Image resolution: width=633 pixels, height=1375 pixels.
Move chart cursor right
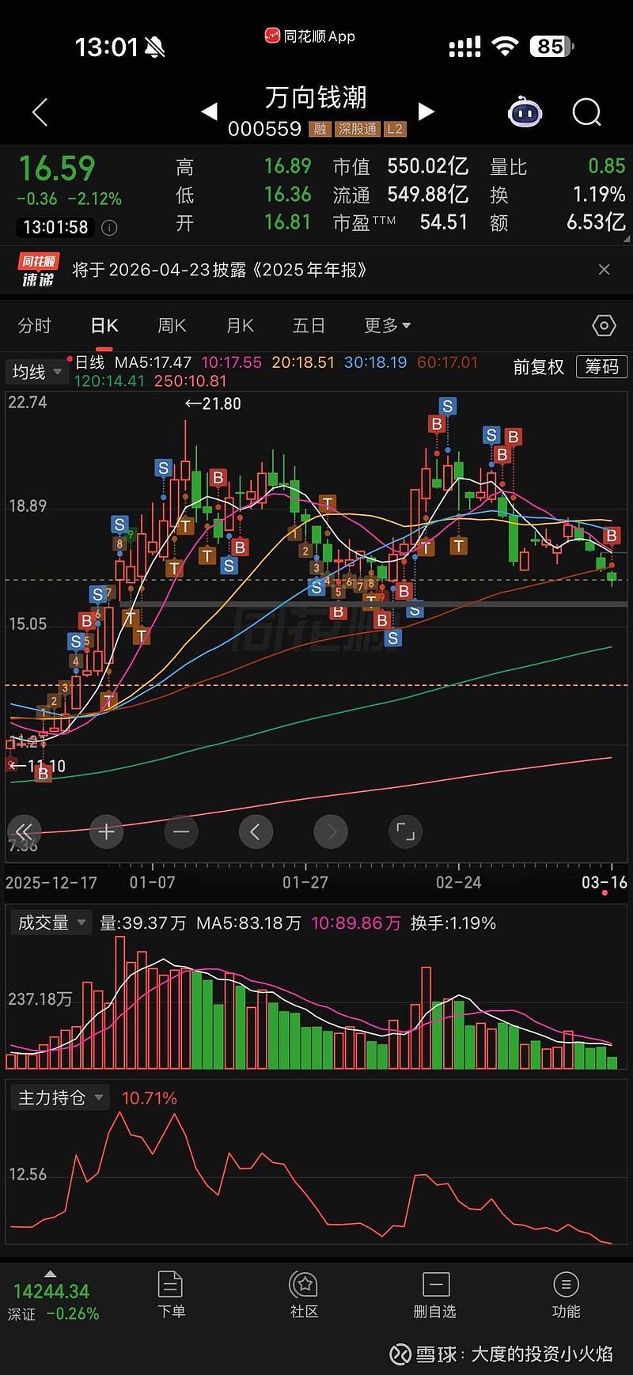coord(331,831)
